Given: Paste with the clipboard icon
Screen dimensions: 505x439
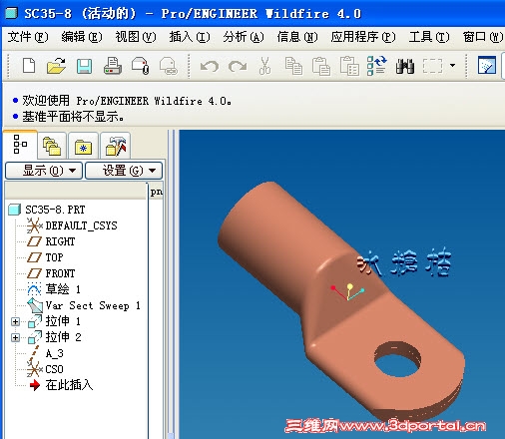Looking at the screenshot, I should [321, 66].
